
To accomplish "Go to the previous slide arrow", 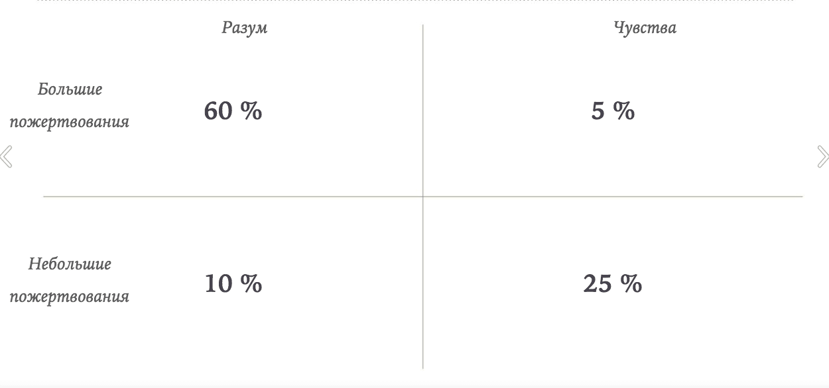I will click(7, 157).
